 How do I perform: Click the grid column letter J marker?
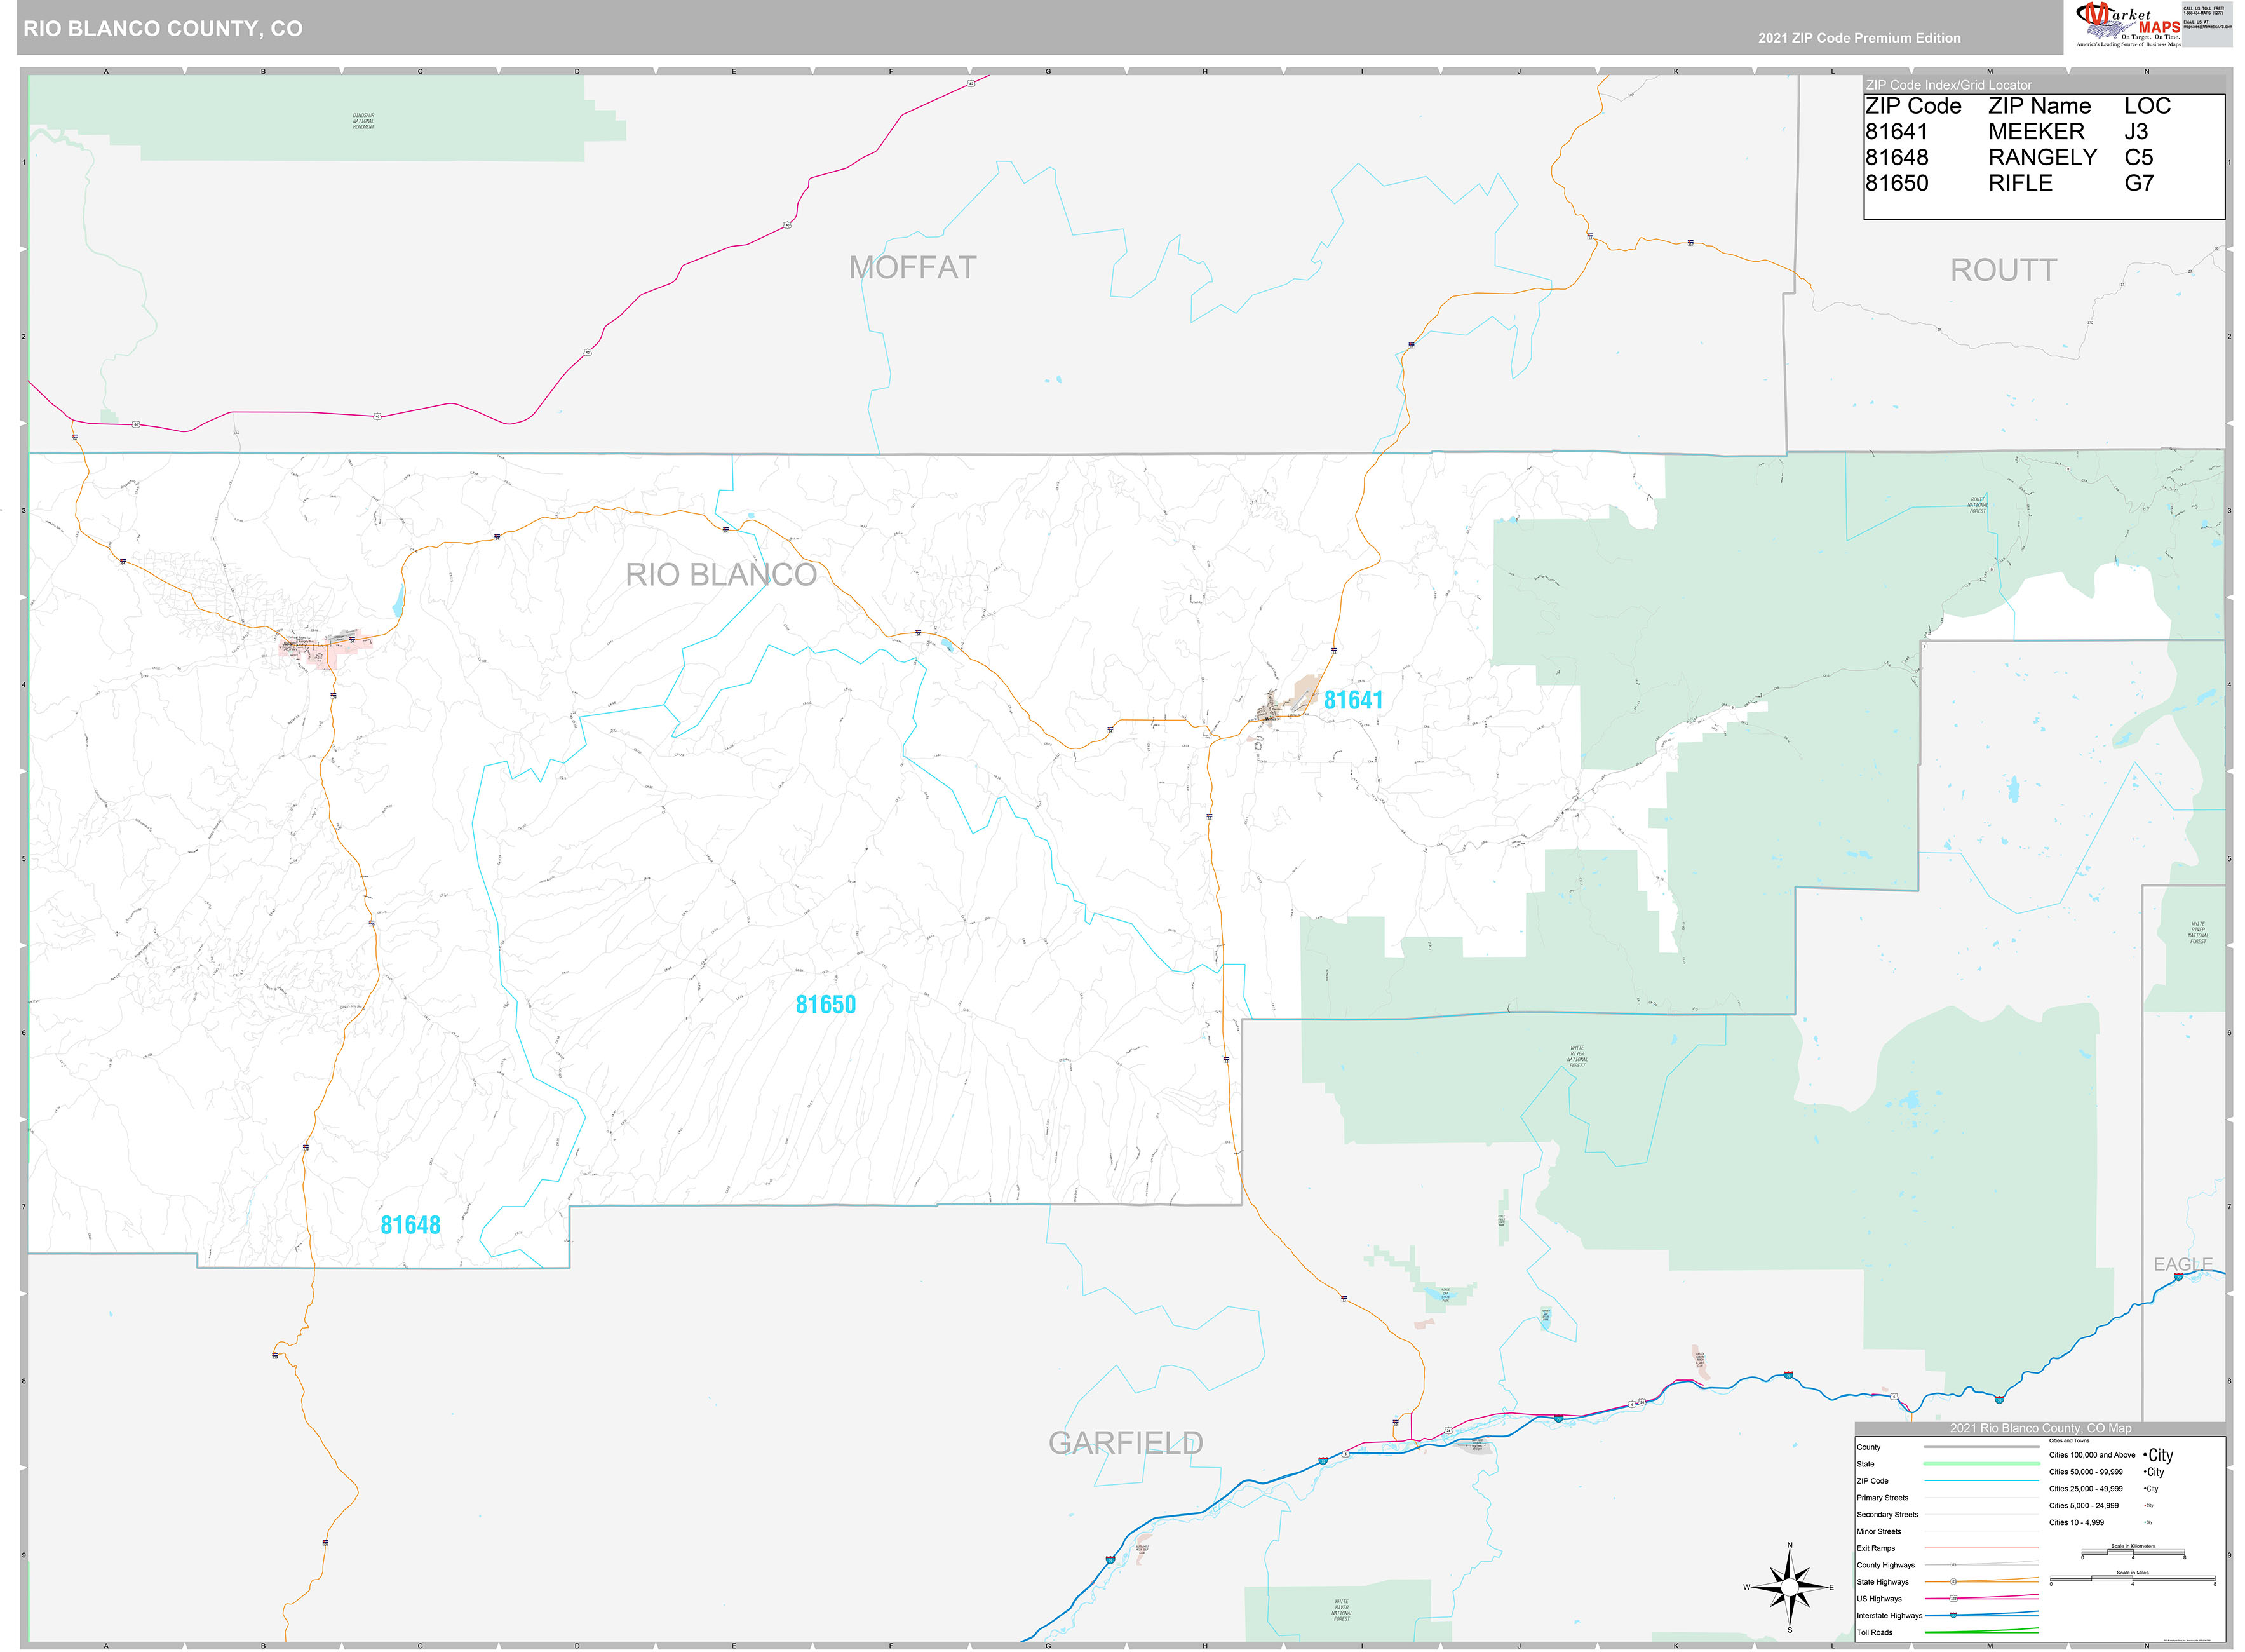1518,72
